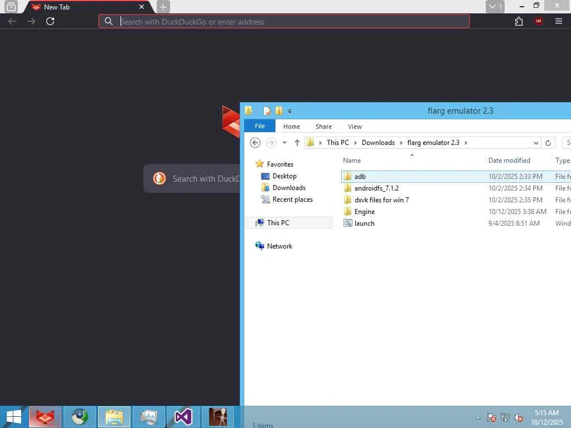Click flarg emulator 2.3 breadcrumb segment
571x428 pixels.
coord(433,143)
